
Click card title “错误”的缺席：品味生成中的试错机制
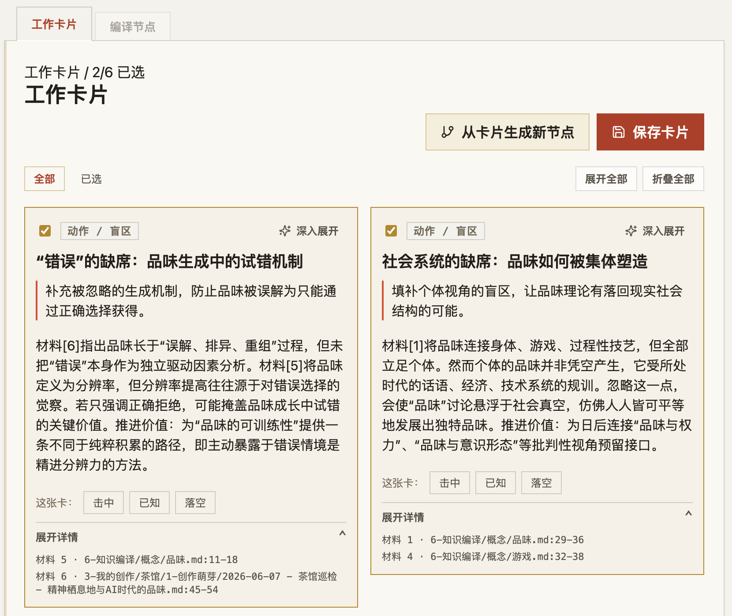(170, 261)
